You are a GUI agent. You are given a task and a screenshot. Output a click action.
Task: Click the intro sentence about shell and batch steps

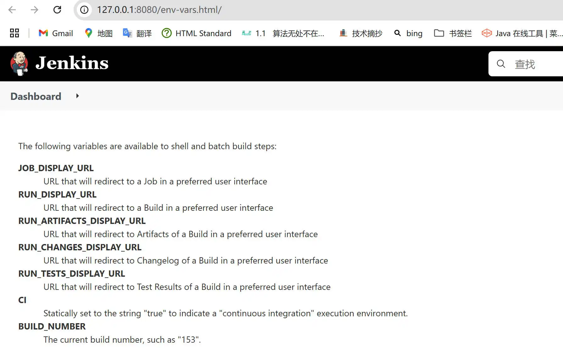click(x=147, y=146)
